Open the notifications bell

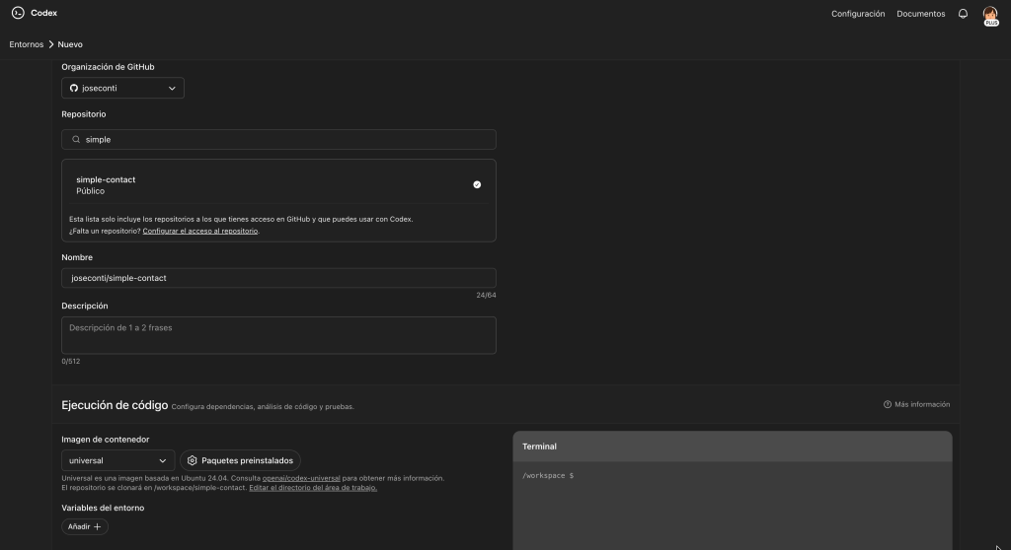[x=963, y=14]
